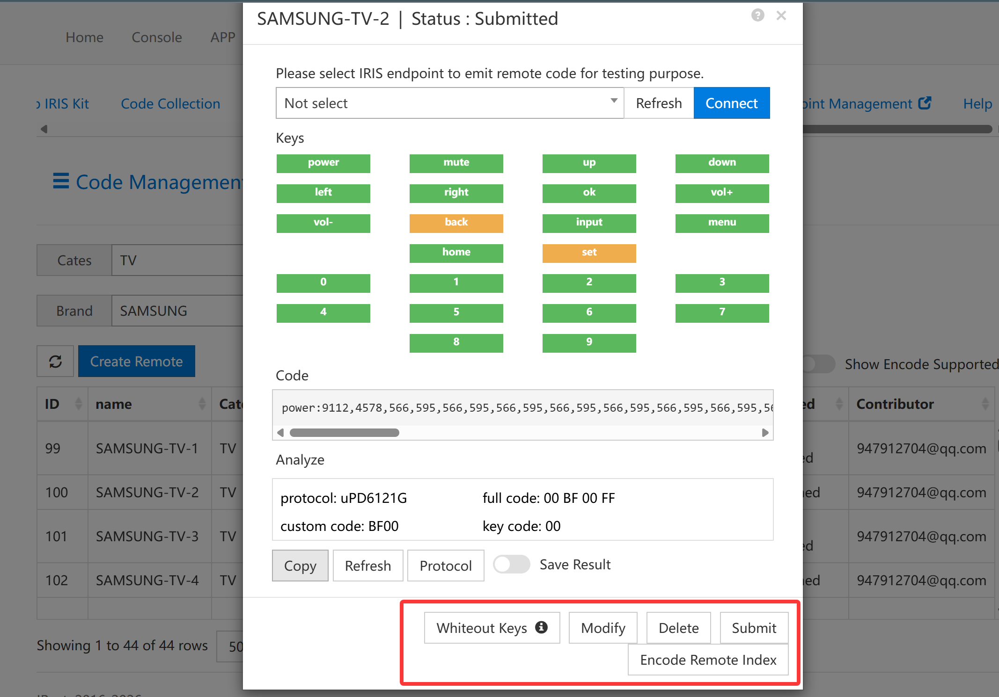Click the Protocol button
This screenshot has width=999, height=697.
tap(445, 566)
